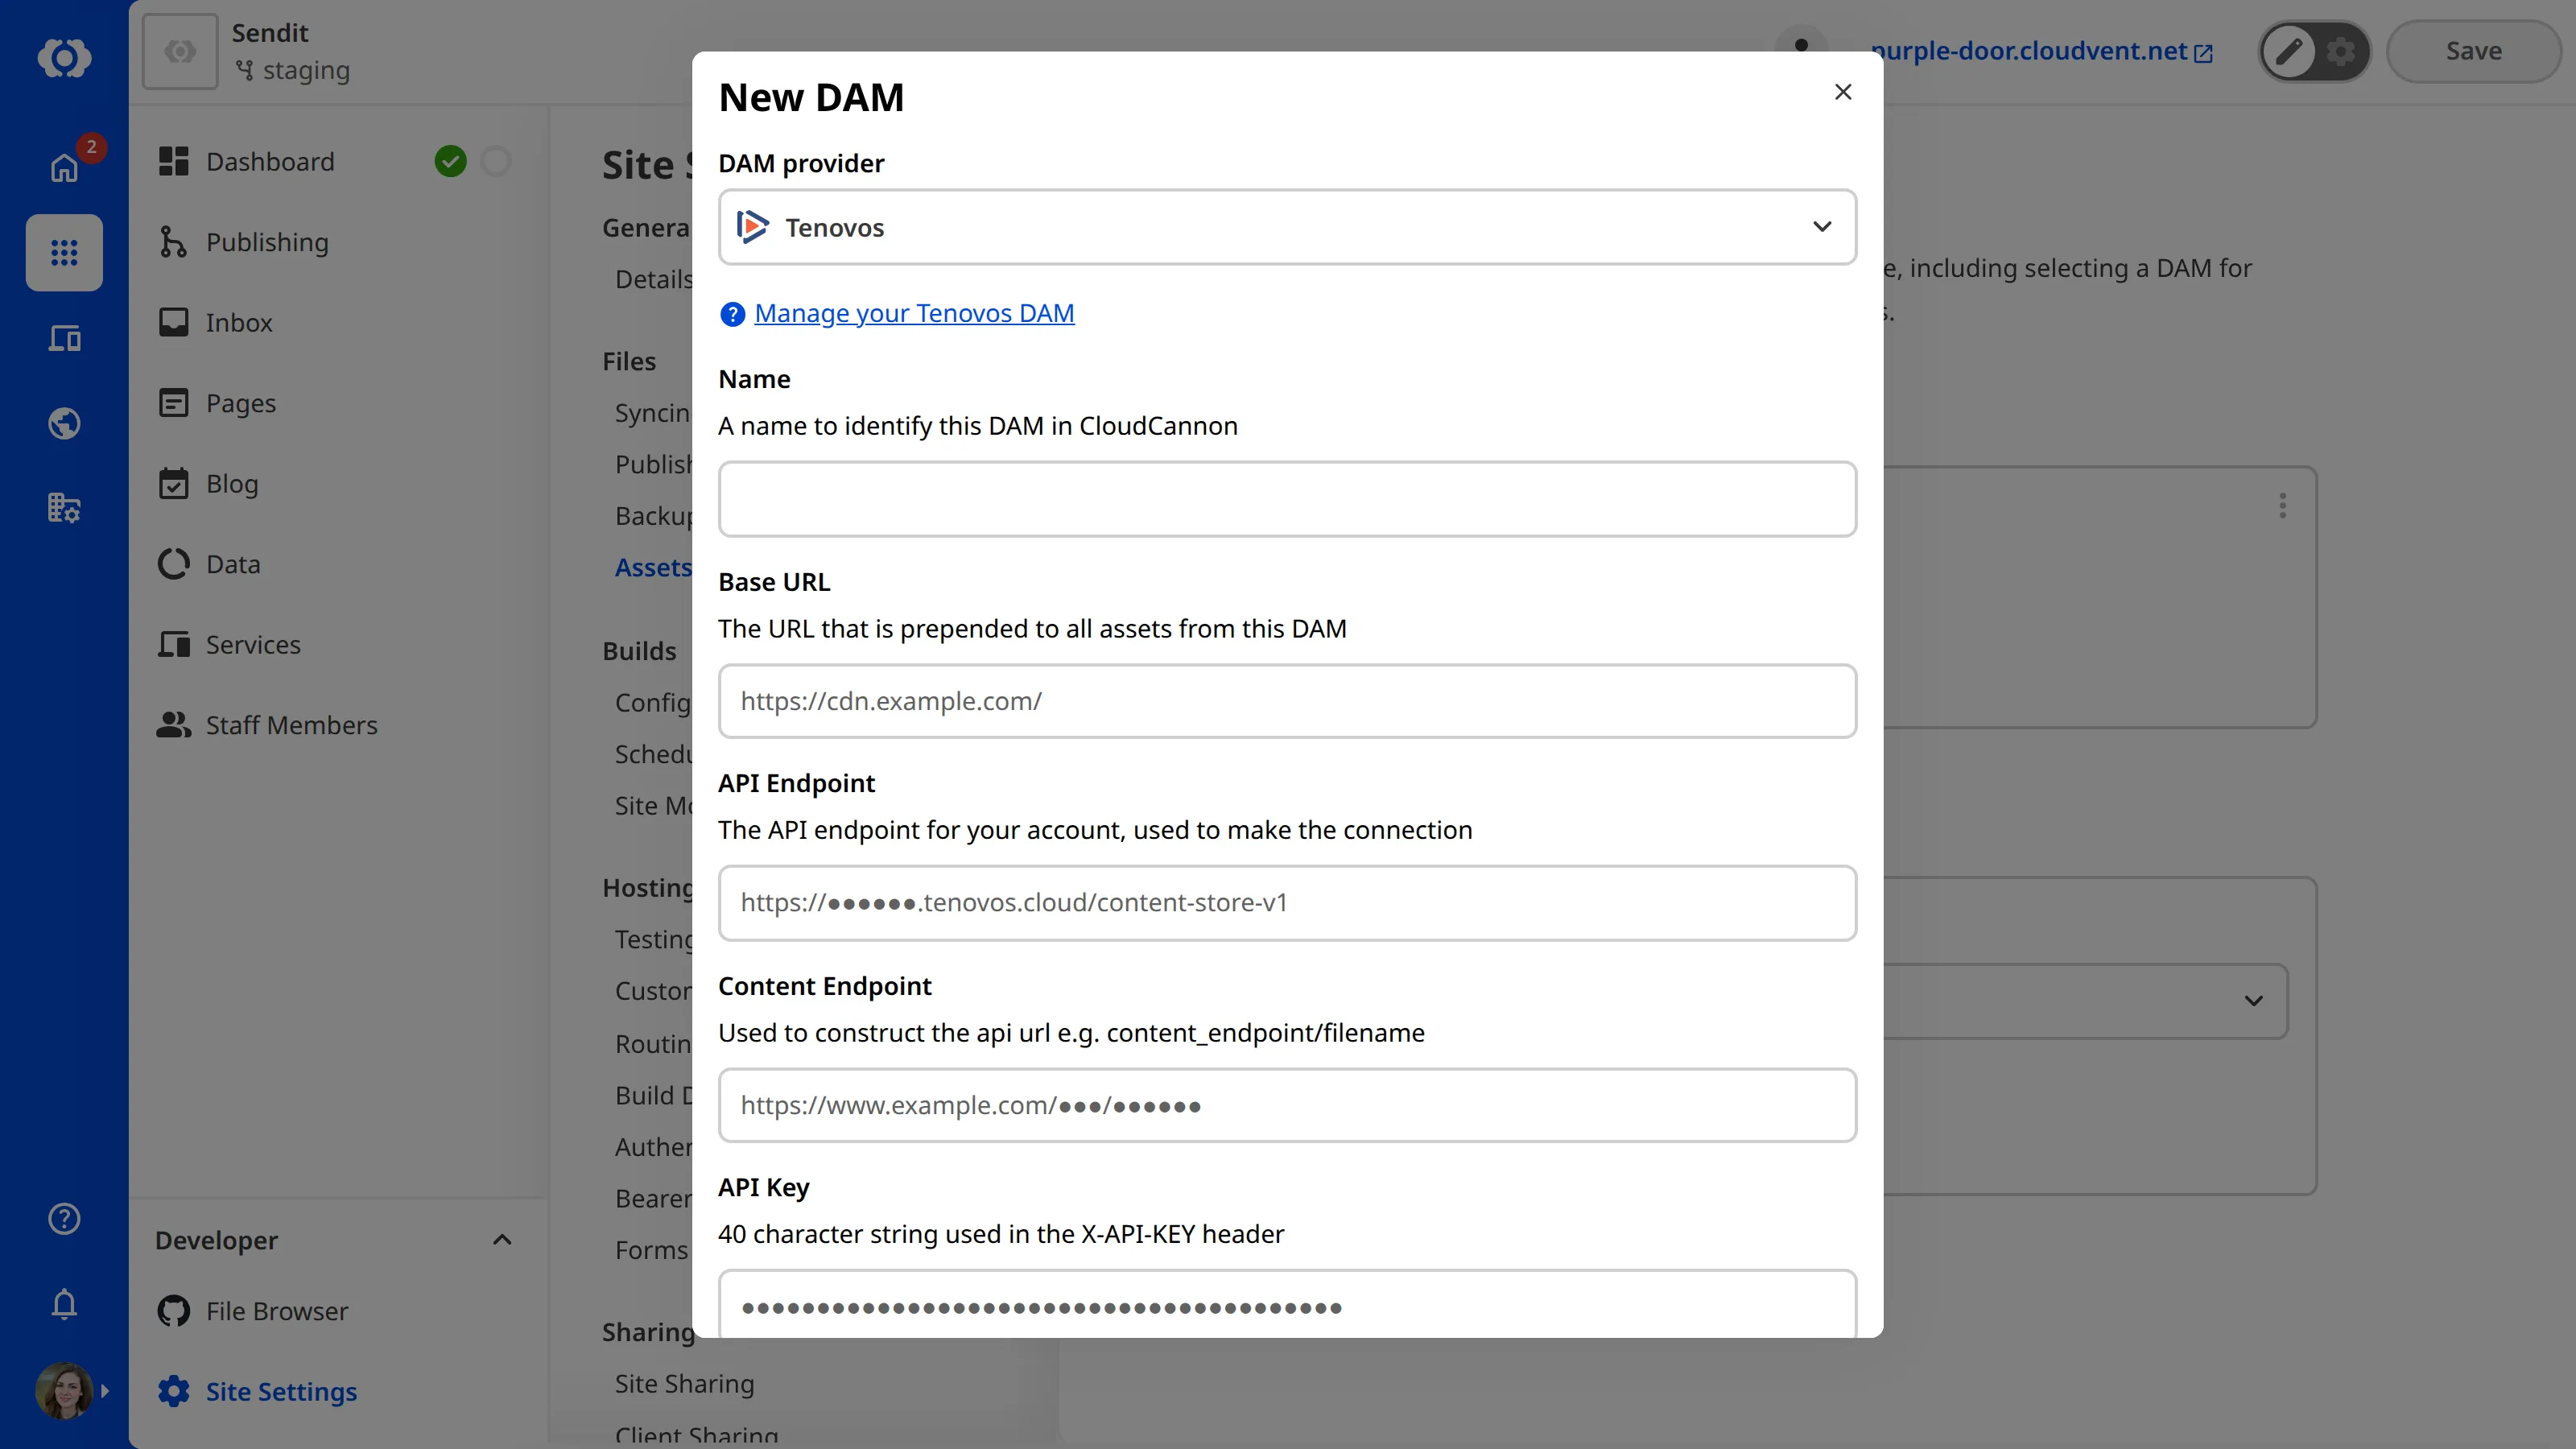Click the Dashboard grid icon
Screen dimensions: 2576x1449
173,161
